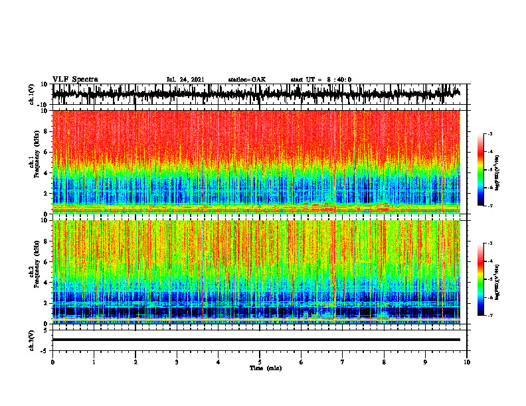Click the ch.2 frequency tick label "6"
This screenshot has height=406, width=526.
coord(46,262)
